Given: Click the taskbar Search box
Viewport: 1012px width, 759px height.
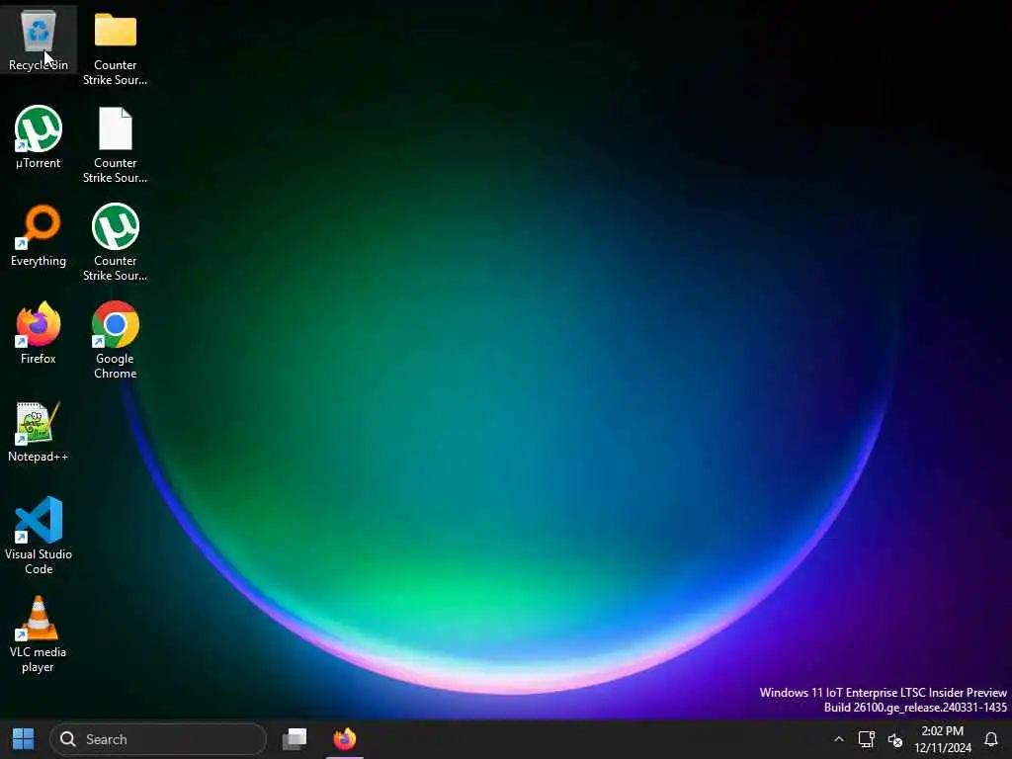Looking at the screenshot, I should point(158,739).
